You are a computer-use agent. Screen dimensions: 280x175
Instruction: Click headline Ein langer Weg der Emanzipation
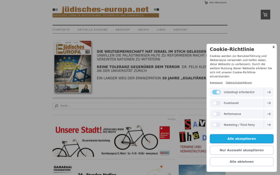[129, 78]
